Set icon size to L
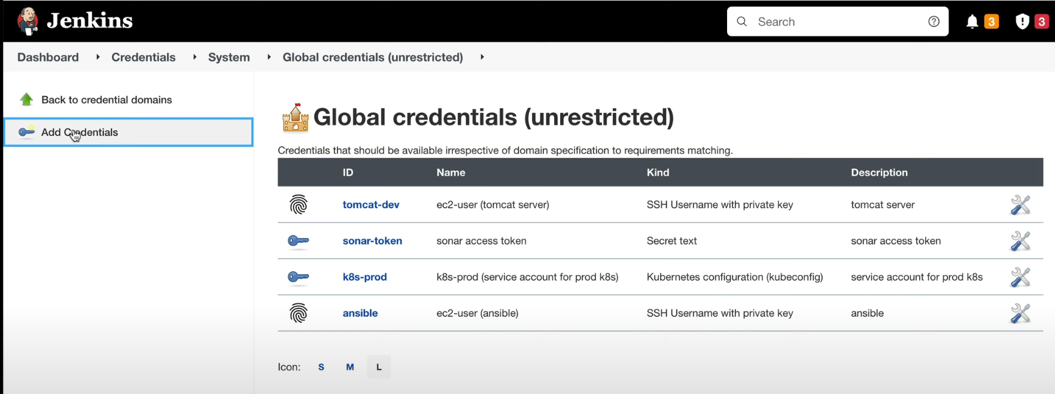This screenshot has width=1055, height=394. click(379, 367)
